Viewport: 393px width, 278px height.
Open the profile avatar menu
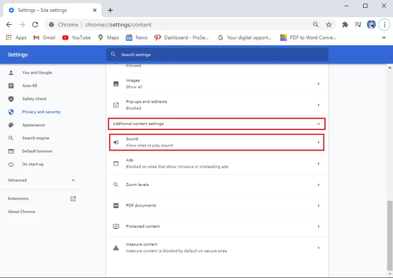point(371,25)
